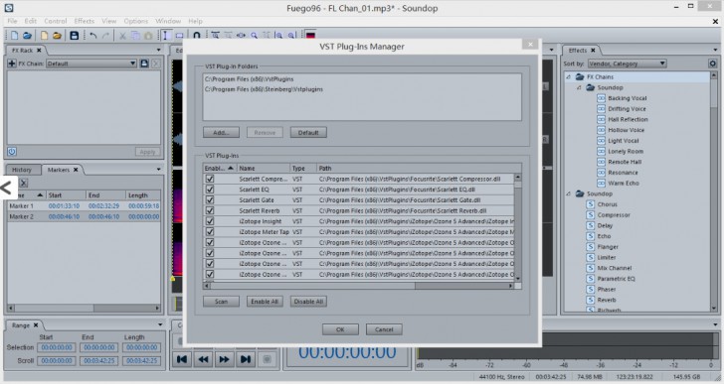This screenshot has height=384, width=724.
Task: Open the Effects menu
Action: pos(84,21)
